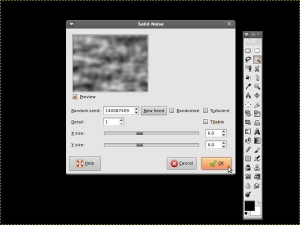The width and height of the screenshot is (300, 225).
Task: Select the Alignment tool
Action: (248, 104)
